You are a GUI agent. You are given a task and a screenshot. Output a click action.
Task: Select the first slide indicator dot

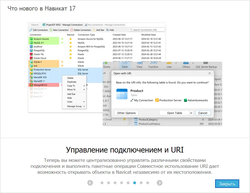tap(102, 183)
